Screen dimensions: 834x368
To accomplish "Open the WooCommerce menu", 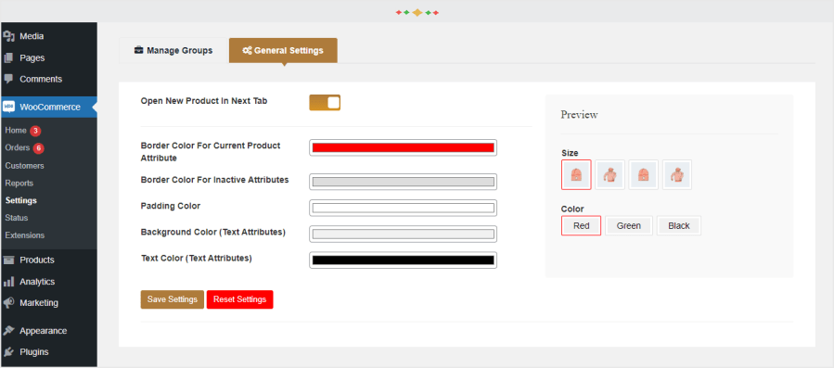I will (48, 107).
